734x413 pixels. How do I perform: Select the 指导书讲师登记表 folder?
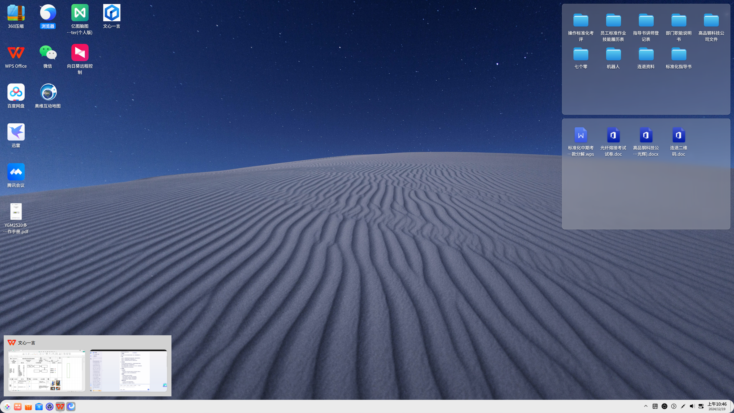[x=646, y=27]
